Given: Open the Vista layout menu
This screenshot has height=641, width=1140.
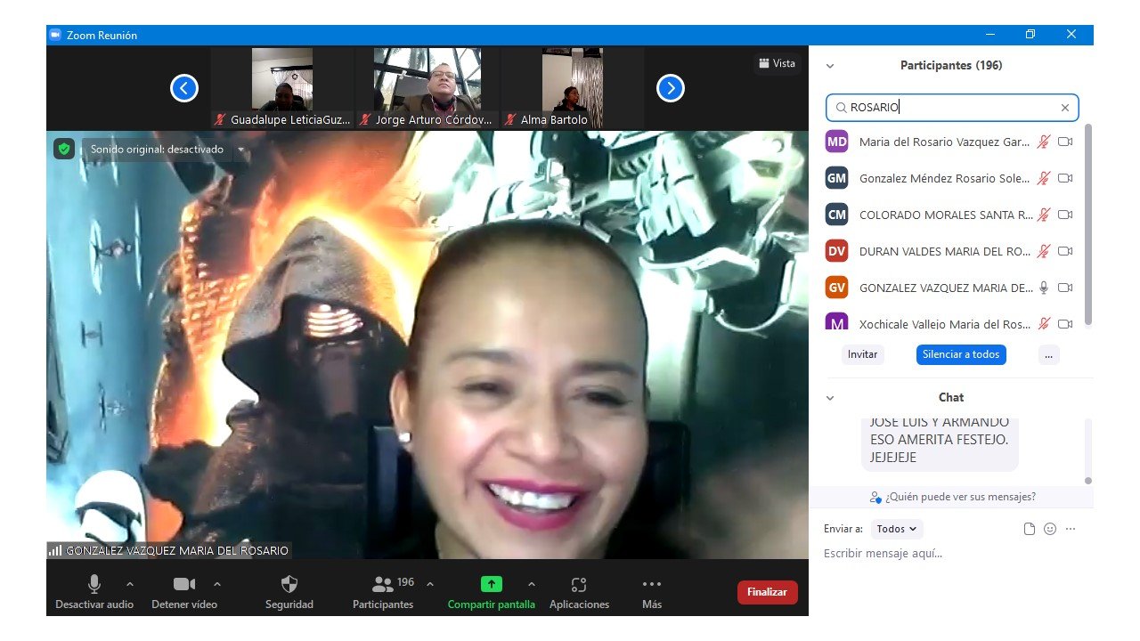Looking at the screenshot, I should pyautogui.click(x=777, y=63).
